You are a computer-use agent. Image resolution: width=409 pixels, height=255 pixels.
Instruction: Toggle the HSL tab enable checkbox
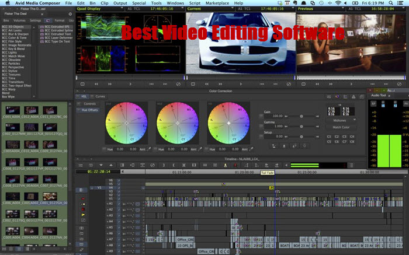tap(78, 97)
